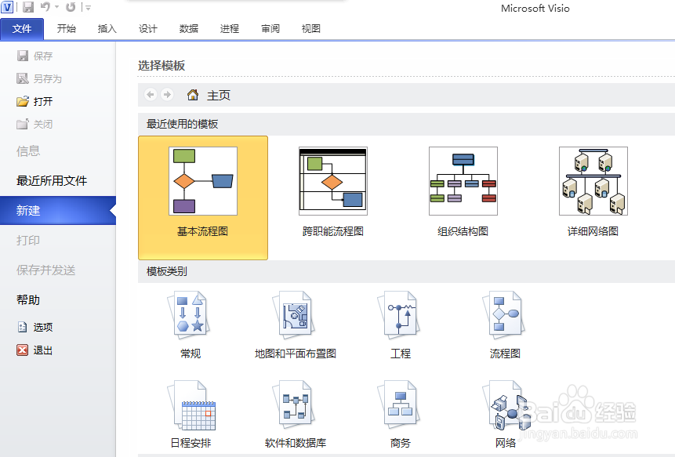
Task: Click 关闭 in the backstage menu
Action: tap(34, 125)
